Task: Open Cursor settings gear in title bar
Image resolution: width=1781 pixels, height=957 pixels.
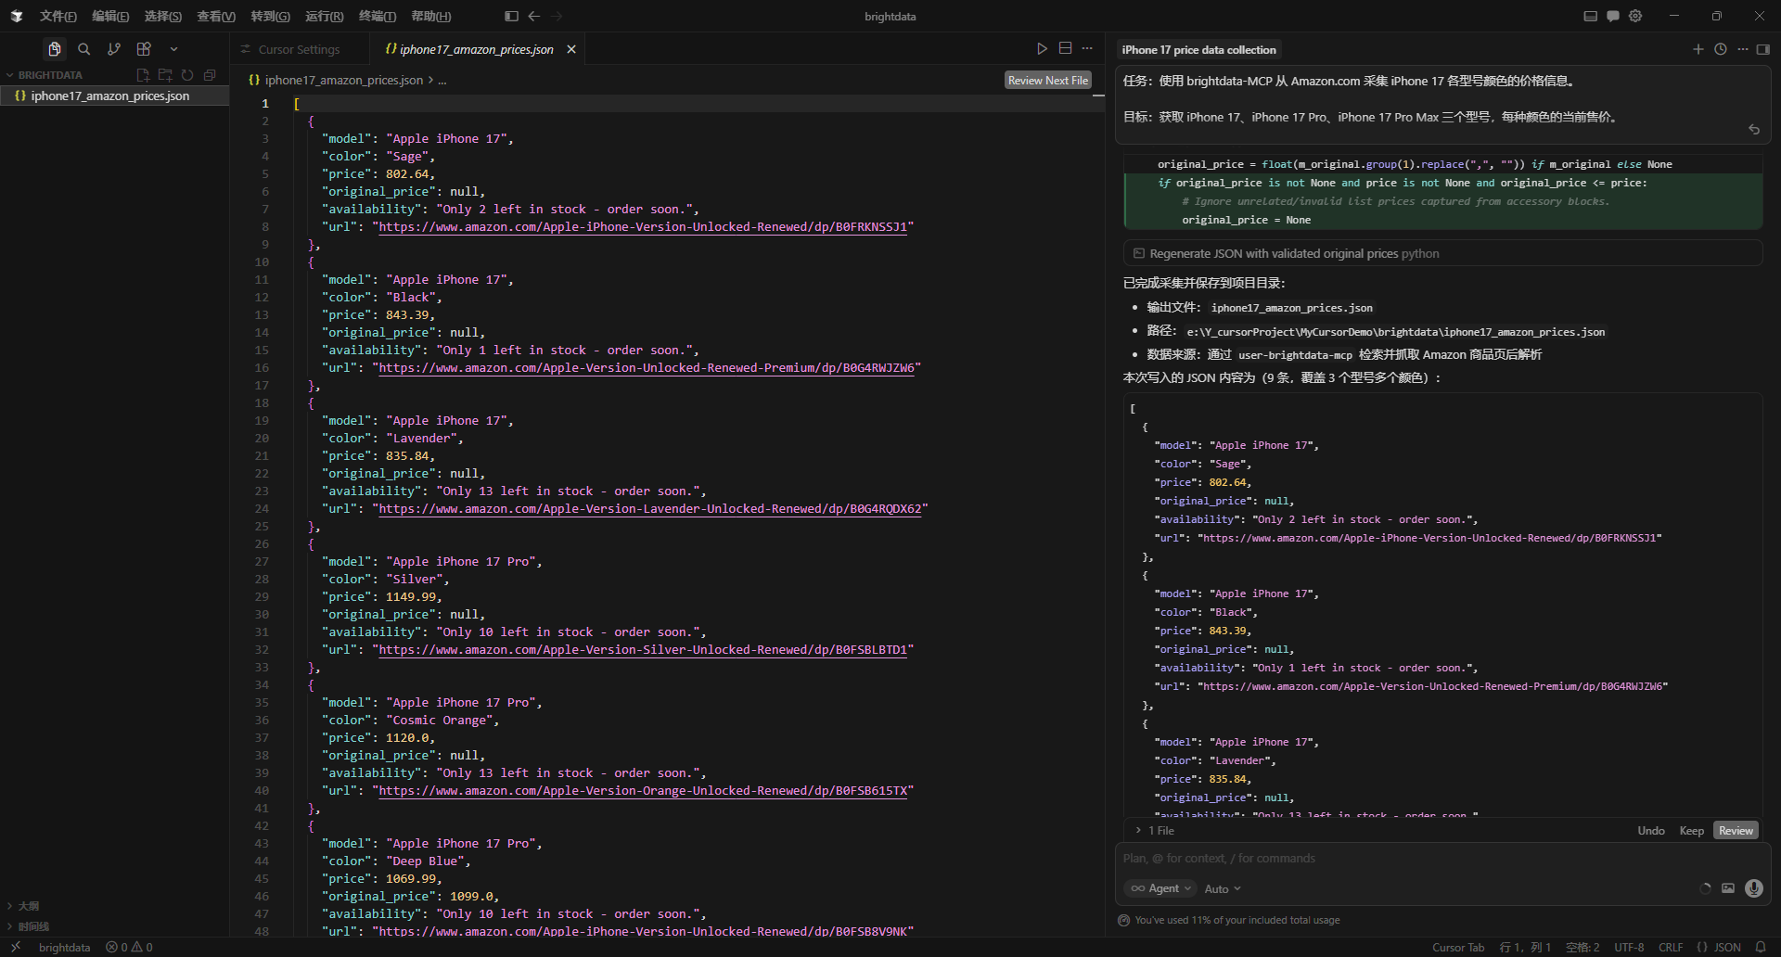Action: point(1635,16)
